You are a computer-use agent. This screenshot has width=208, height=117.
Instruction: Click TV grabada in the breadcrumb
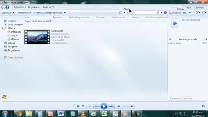click(x=33, y=7)
